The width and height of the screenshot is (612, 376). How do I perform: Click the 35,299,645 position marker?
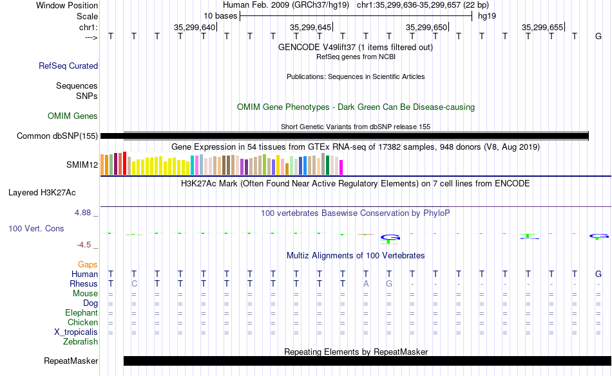(311, 27)
